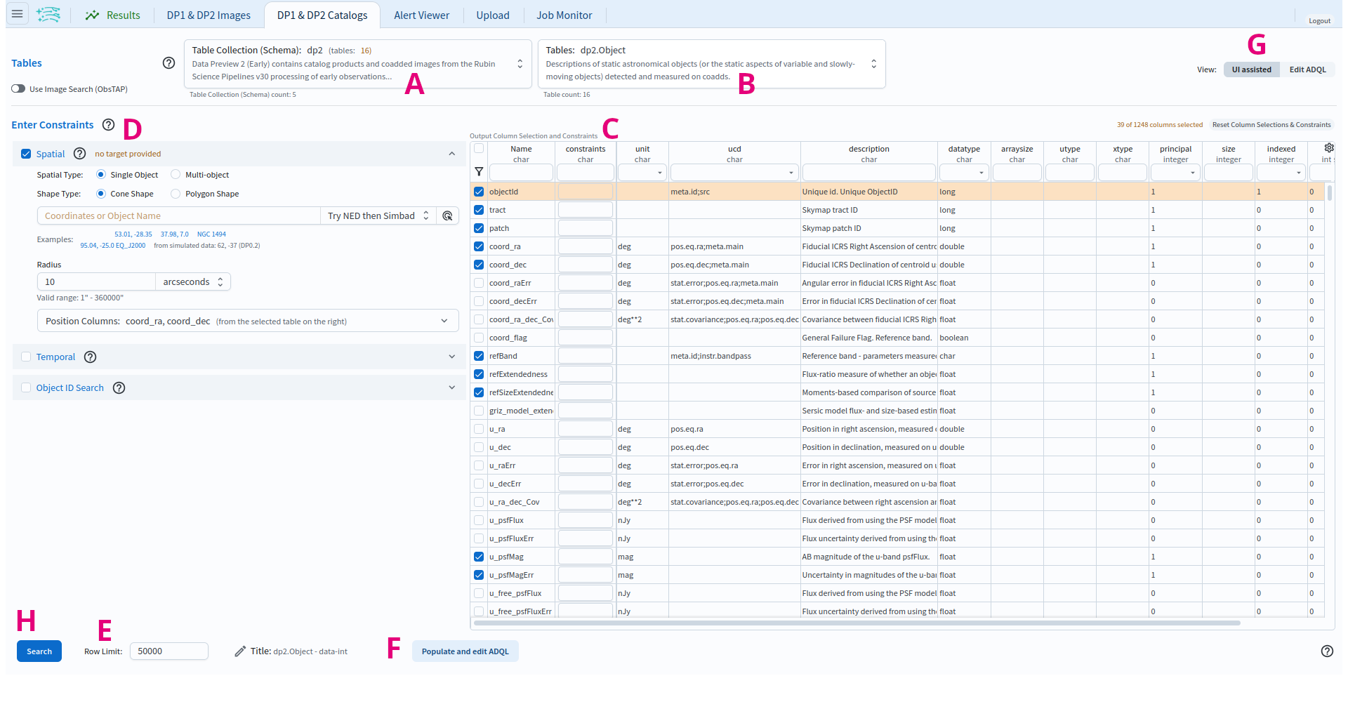
Task: Uncheck the Spatial constraint checkbox
Action: (26, 154)
